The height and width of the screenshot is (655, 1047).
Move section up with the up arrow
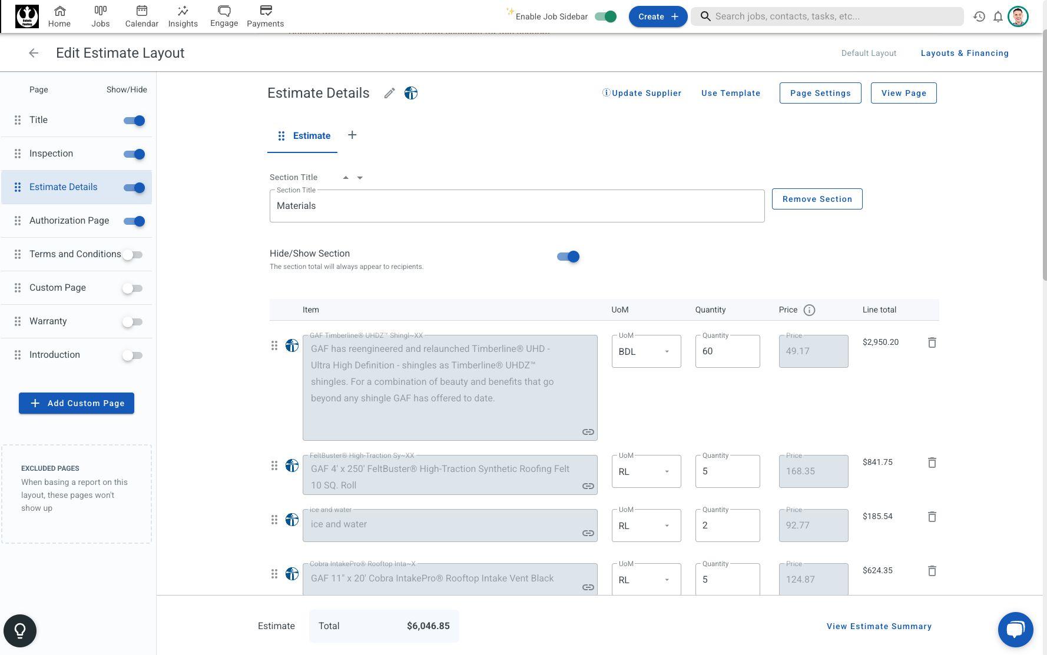346,178
